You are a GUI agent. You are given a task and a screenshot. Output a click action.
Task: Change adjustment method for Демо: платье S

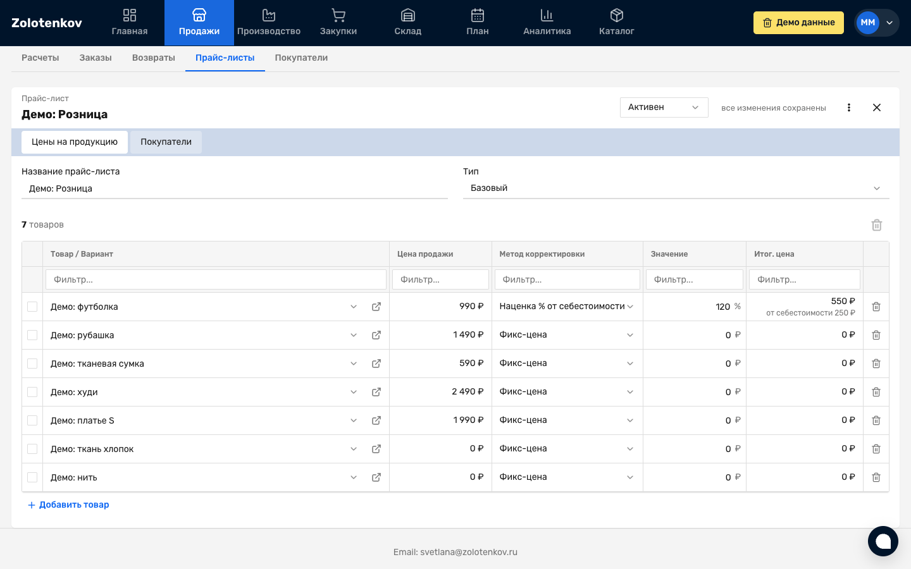tap(566, 420)
